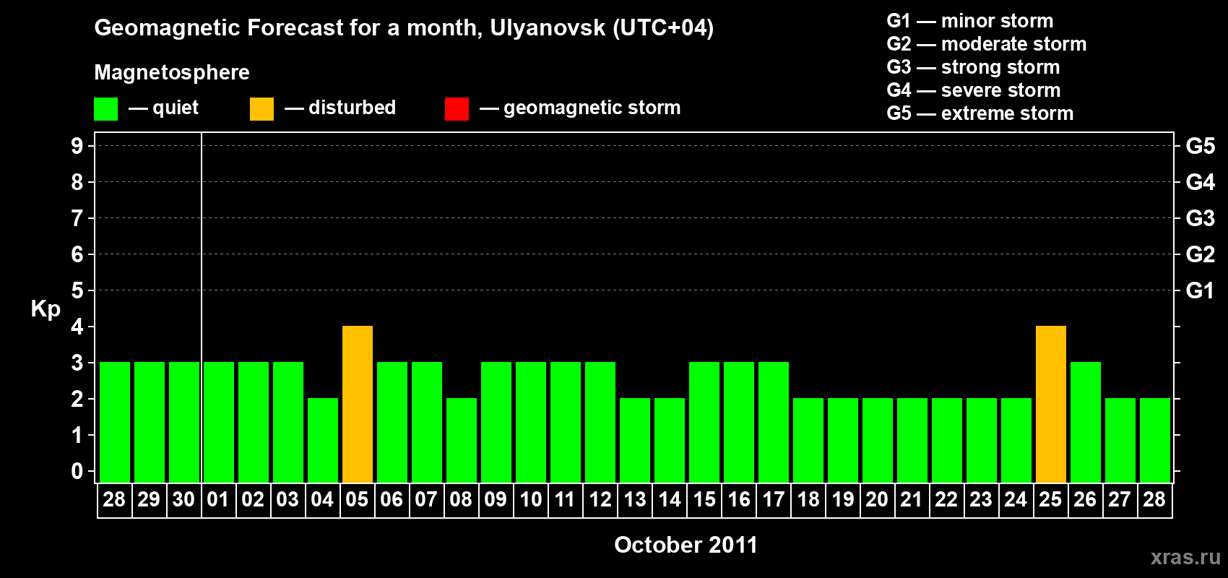Click 'G5 — extreme storm' legend text

[x=980, y=113]
